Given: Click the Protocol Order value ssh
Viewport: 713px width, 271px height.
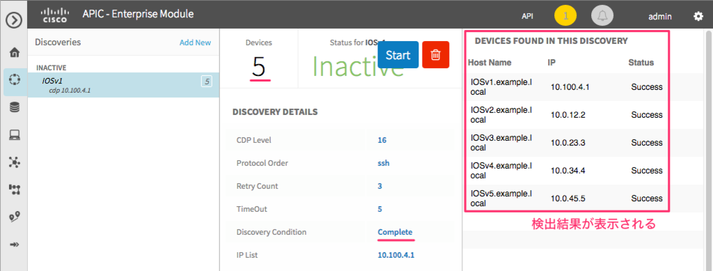Looking at the screenshot, I should (x=384, y=163).
